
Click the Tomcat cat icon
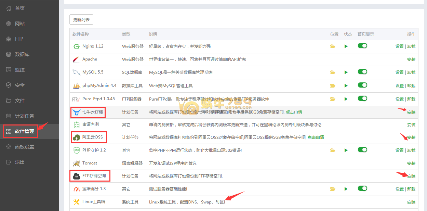[x=76, y=163]
